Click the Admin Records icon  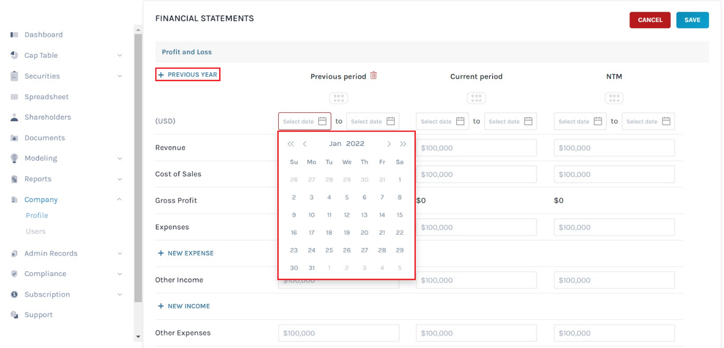pyautogui.click(x=15, y=253)
